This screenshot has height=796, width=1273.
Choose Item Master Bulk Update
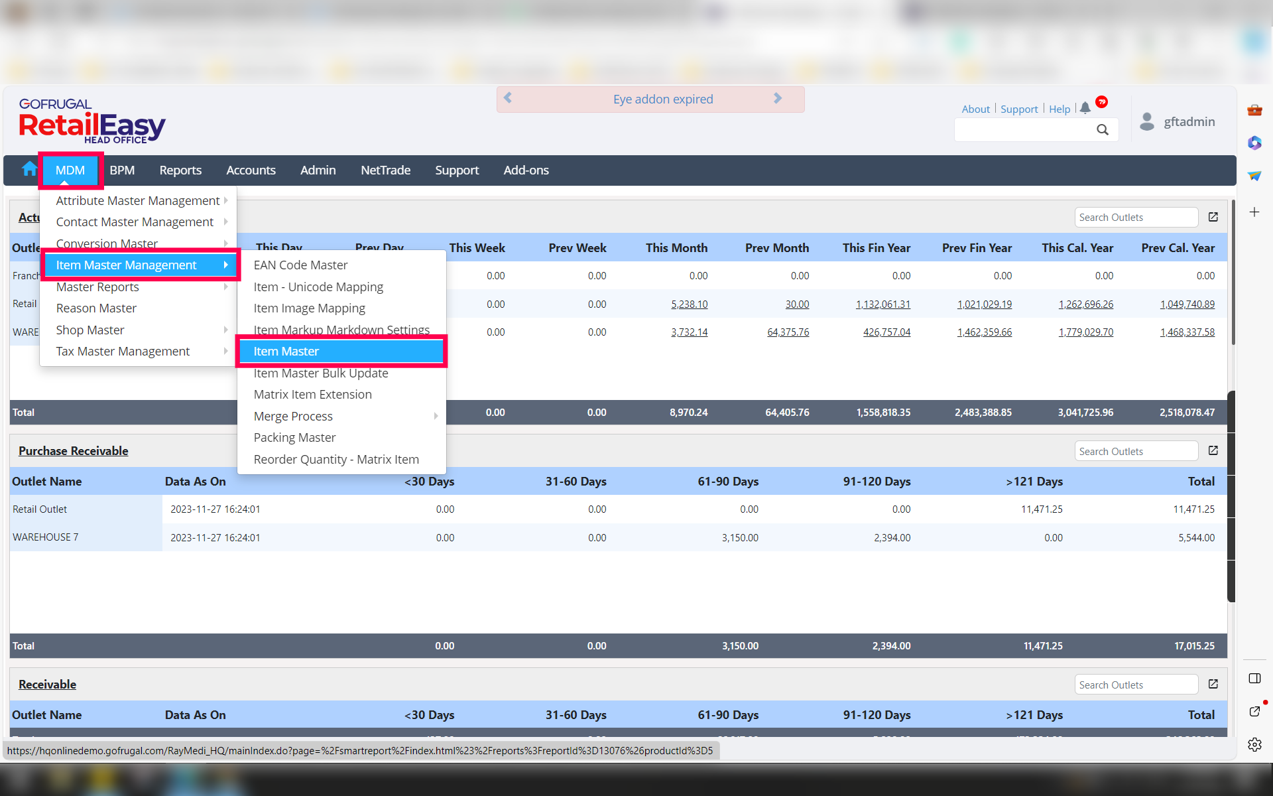point(321,373)
